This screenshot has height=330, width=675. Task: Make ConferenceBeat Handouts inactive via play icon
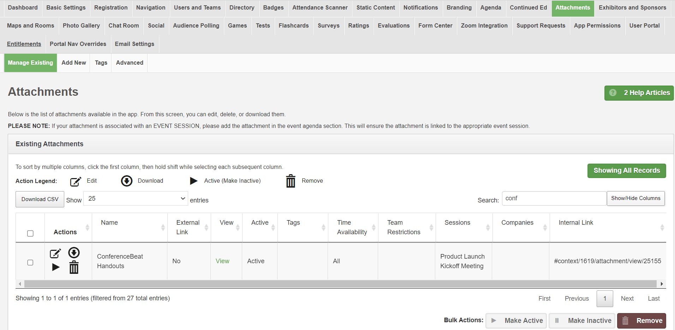pos(55,267)
